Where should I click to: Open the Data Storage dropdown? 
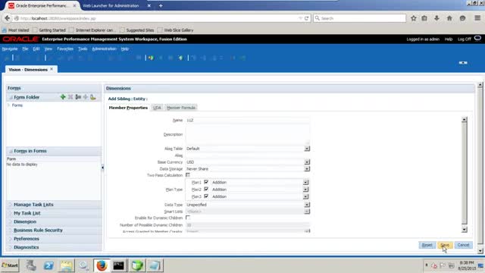point(307,169)
